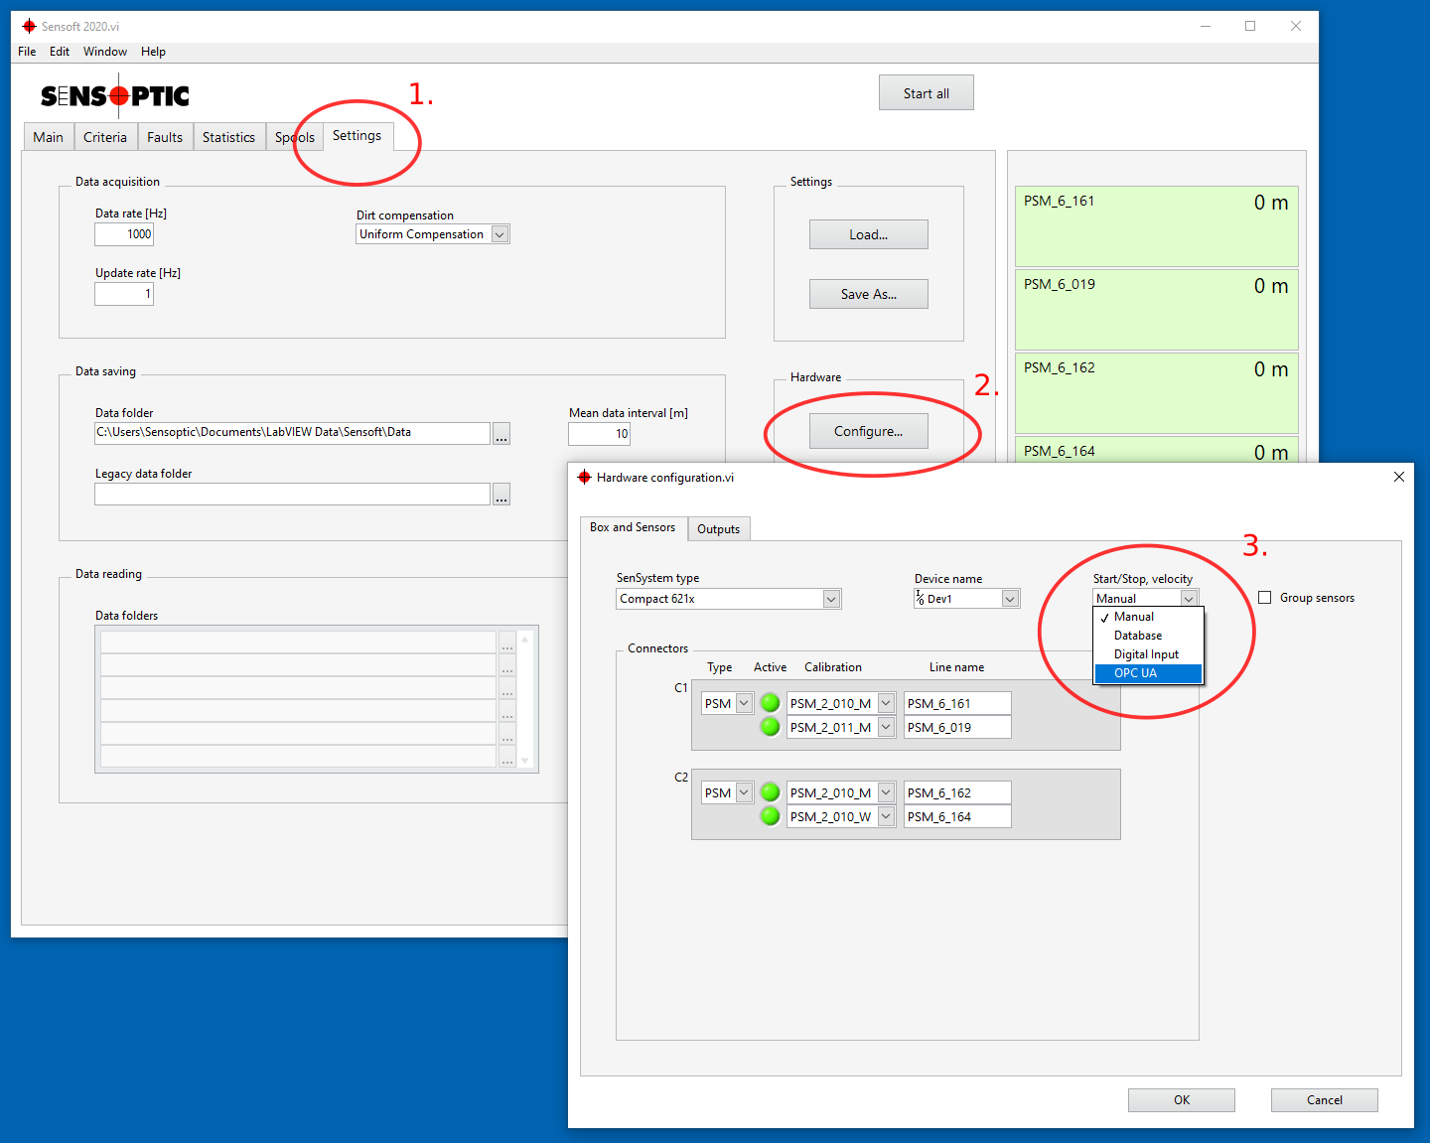This screenshot has height=1143, width=1430.
Task: Open the SenSystem type dropdown
Action: click(x=831, y=599)
